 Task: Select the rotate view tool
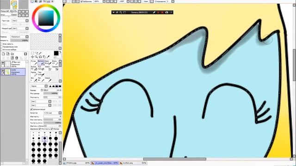(x=40, y=57)
